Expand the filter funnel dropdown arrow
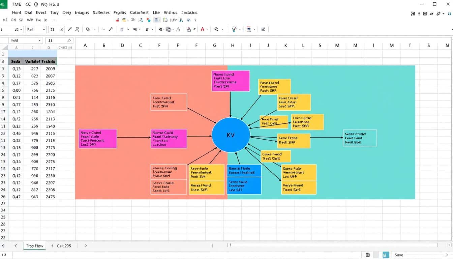The width and height of the screenshot is (453, 259). pyautogui.click(x=240, y=30)
